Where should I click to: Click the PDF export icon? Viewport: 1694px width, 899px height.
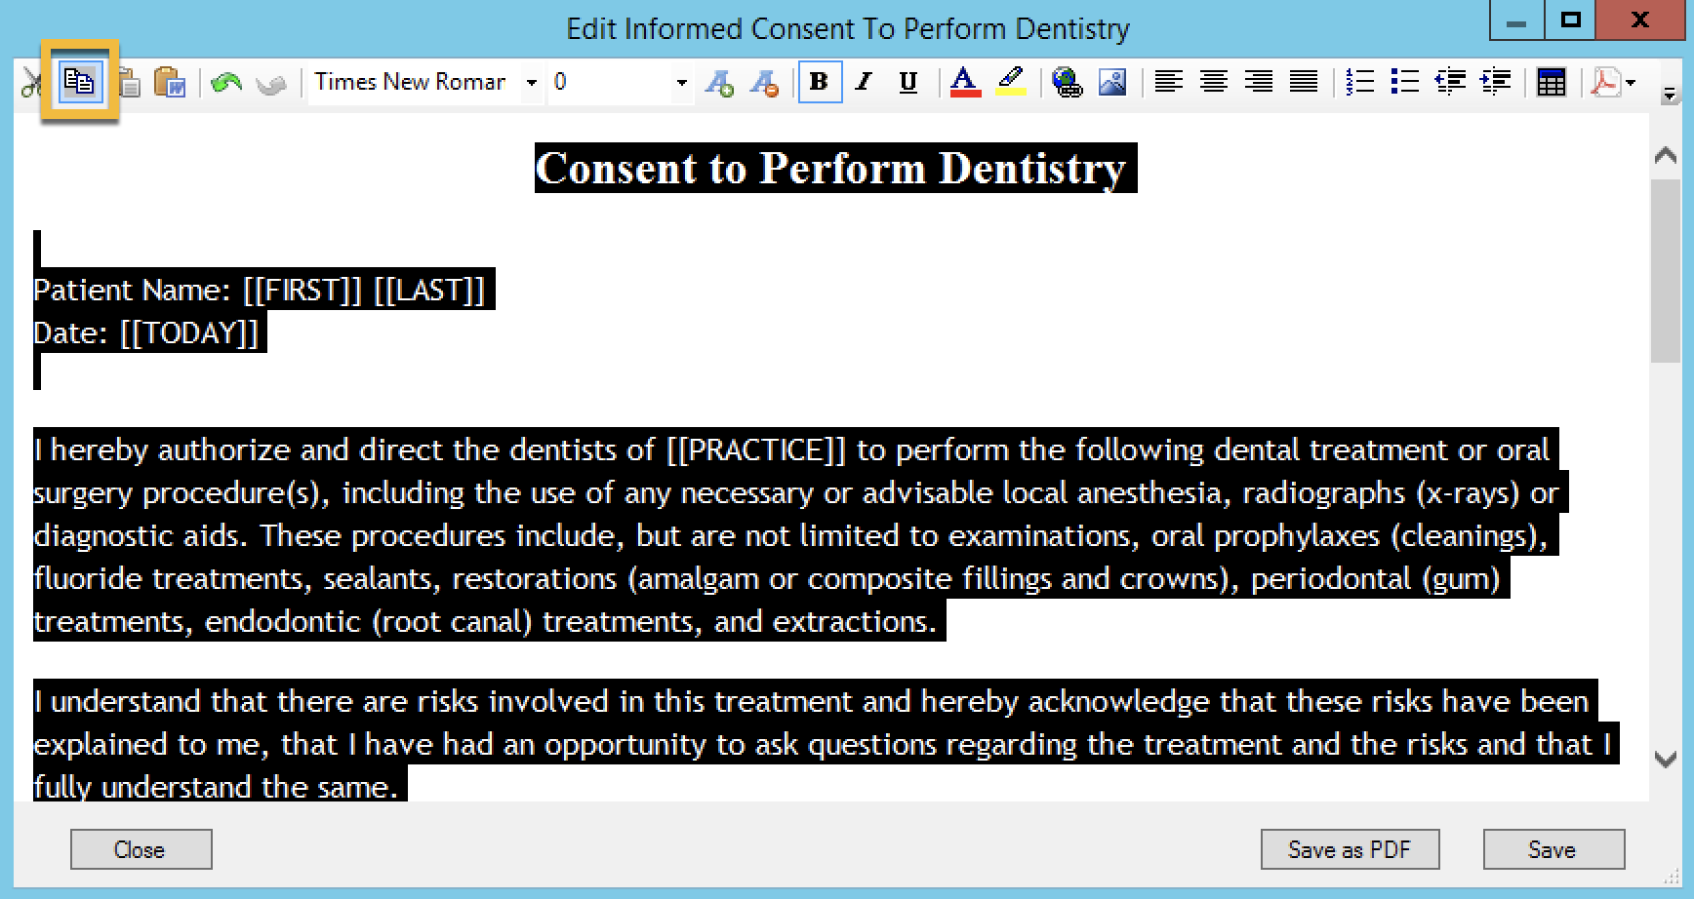1605,82
